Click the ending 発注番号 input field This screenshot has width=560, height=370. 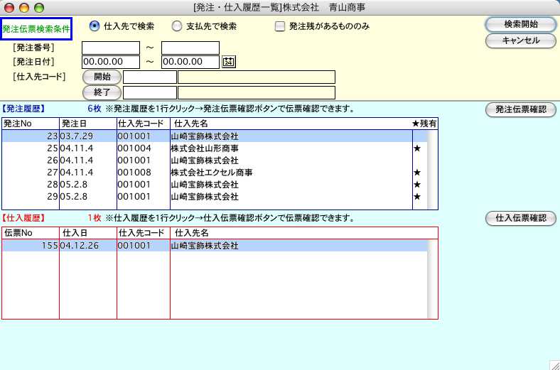tap(190, 48)
